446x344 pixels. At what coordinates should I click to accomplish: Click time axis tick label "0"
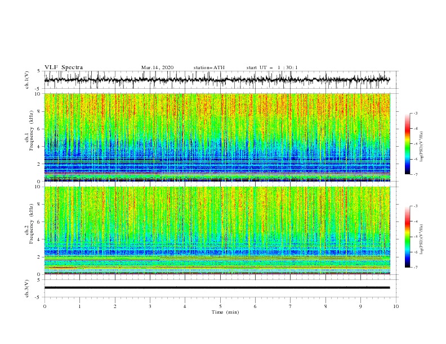[44, 306]
